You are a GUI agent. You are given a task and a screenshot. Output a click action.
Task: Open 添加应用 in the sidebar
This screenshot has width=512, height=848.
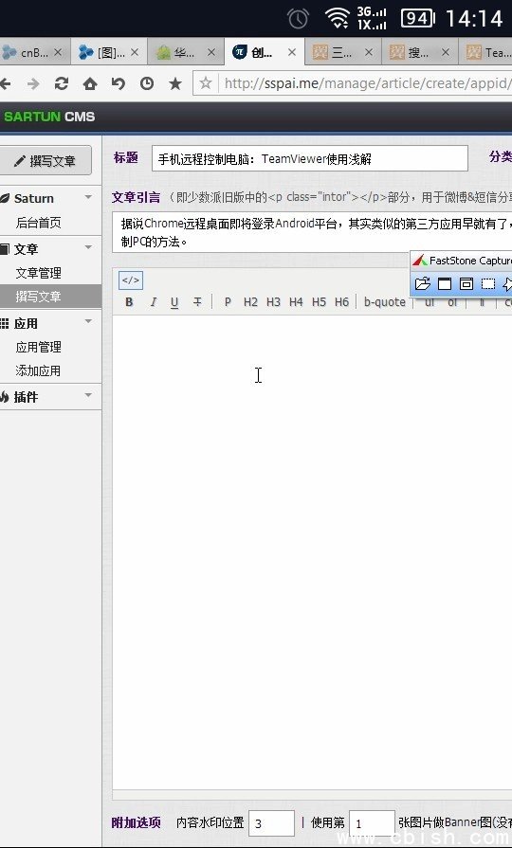click(39, 371)
